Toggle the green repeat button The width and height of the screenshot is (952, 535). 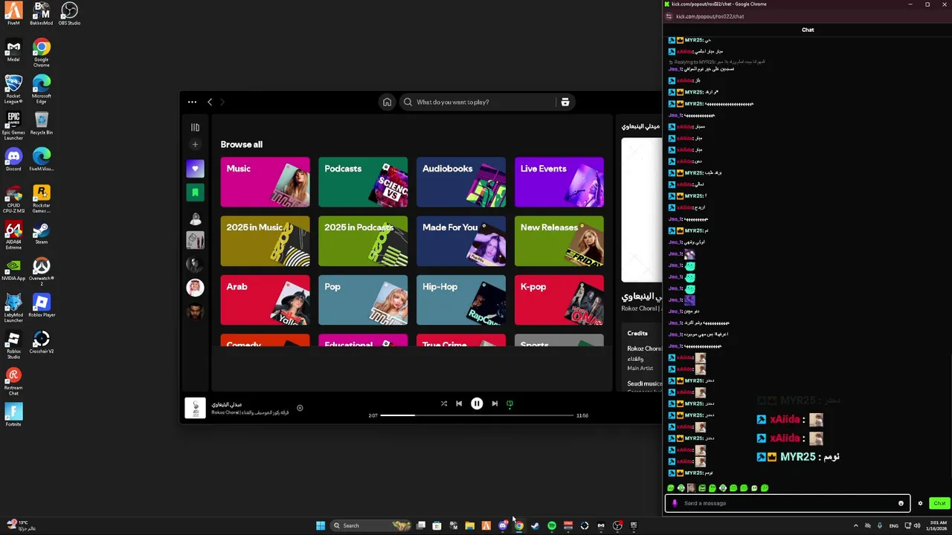(x=509, y=403)
